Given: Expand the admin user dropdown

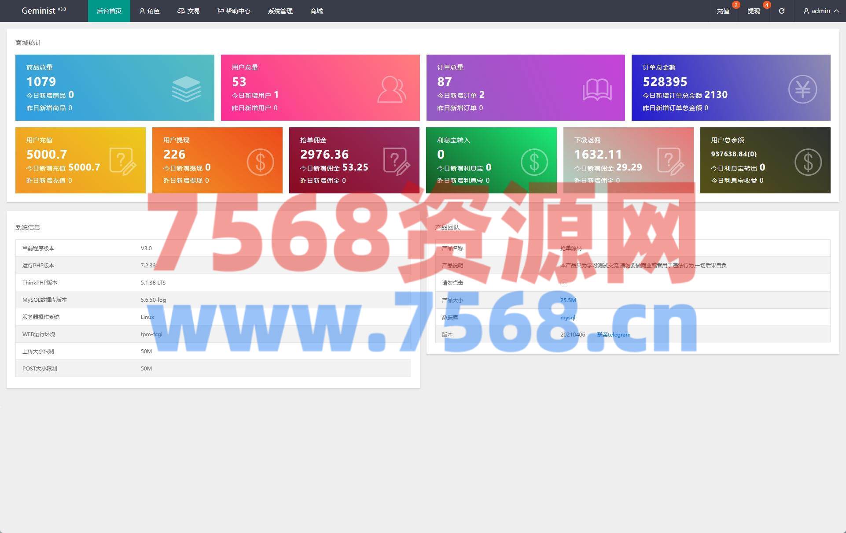Looking at the screenshot, I should click(820, 11).
